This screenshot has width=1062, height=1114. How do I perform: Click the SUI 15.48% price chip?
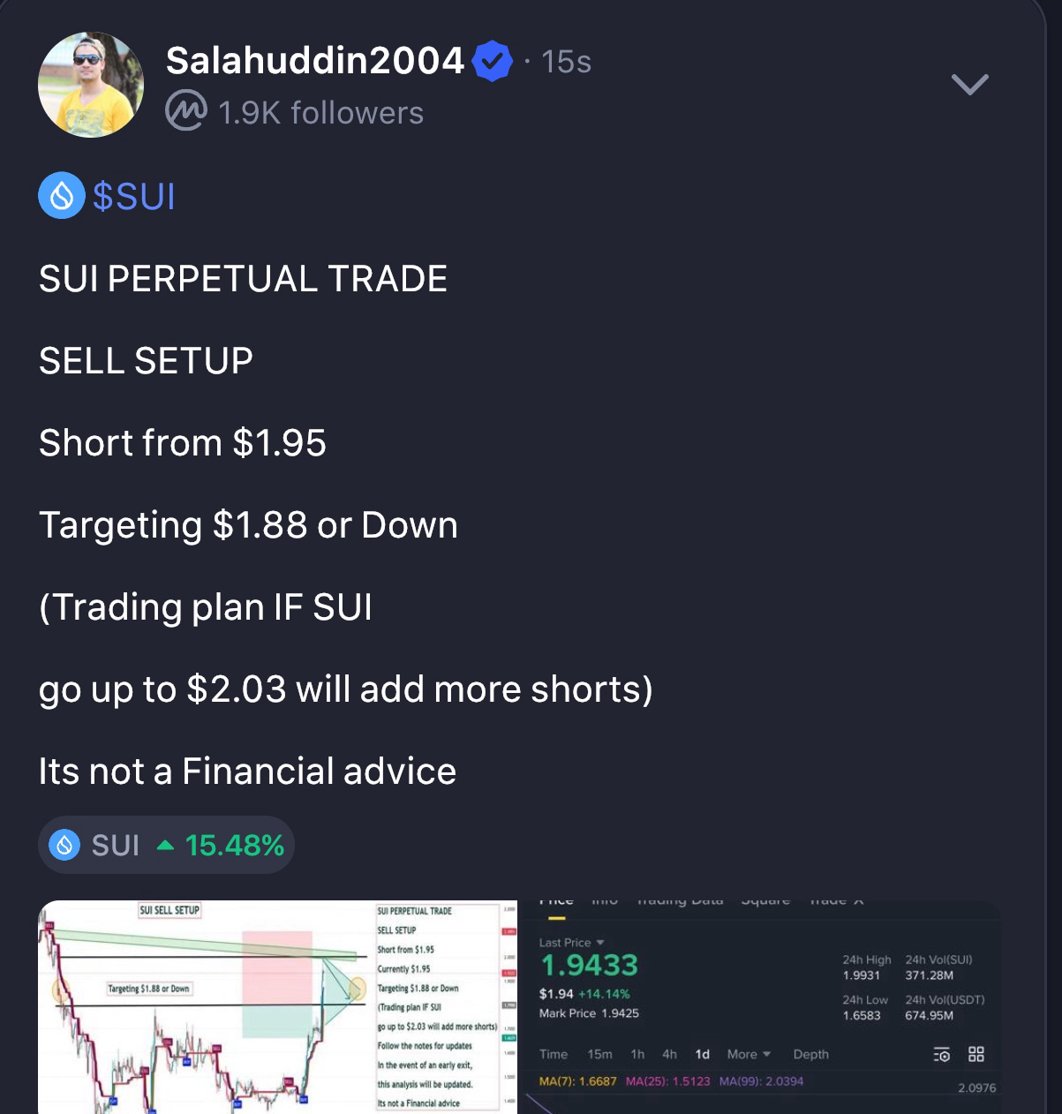166,845
